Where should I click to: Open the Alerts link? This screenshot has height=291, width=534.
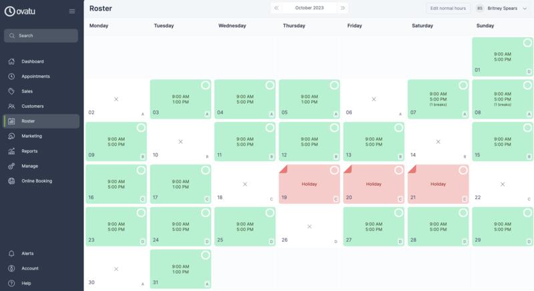(x=41, y=253)
